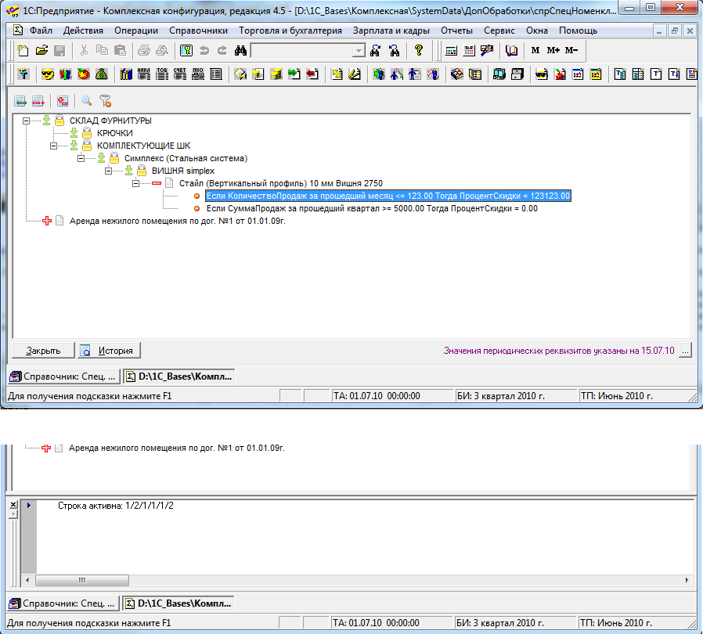Click the yellow question mark Help icon
The image size is (703, 634).
(x=419, y=51)
